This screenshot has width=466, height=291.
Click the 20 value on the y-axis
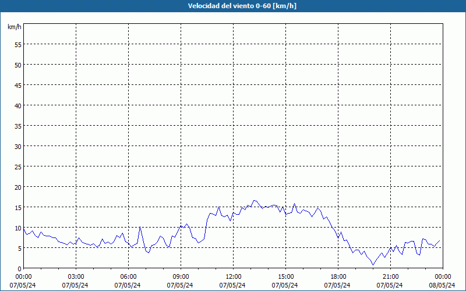pyautogui.click(x=18, y=187)
